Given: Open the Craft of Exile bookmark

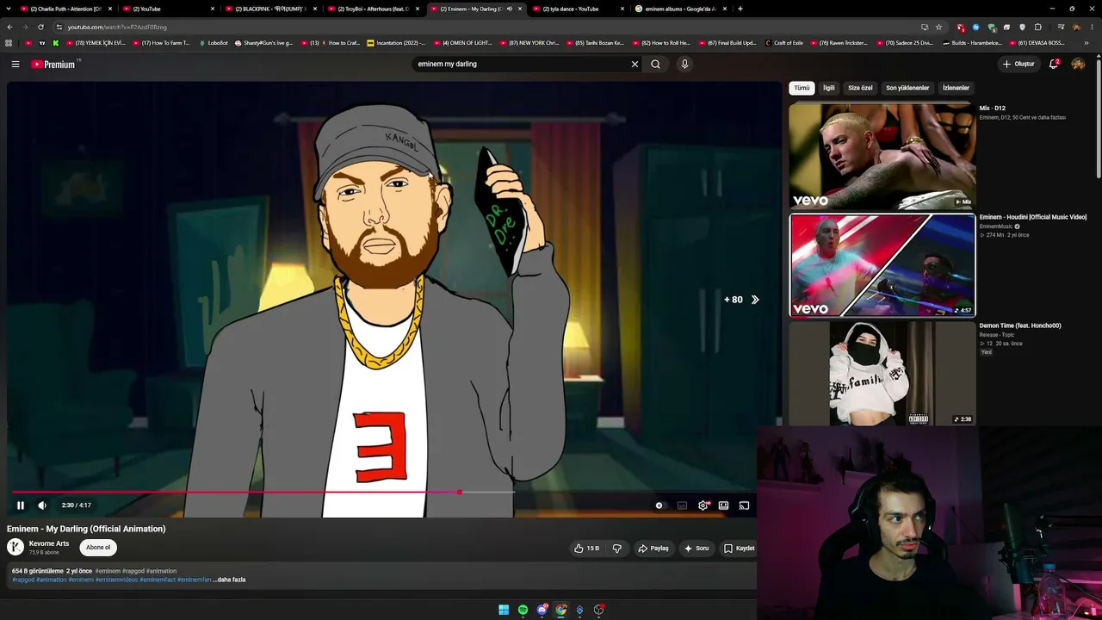Looking at the screenshot, I should 783,43.
